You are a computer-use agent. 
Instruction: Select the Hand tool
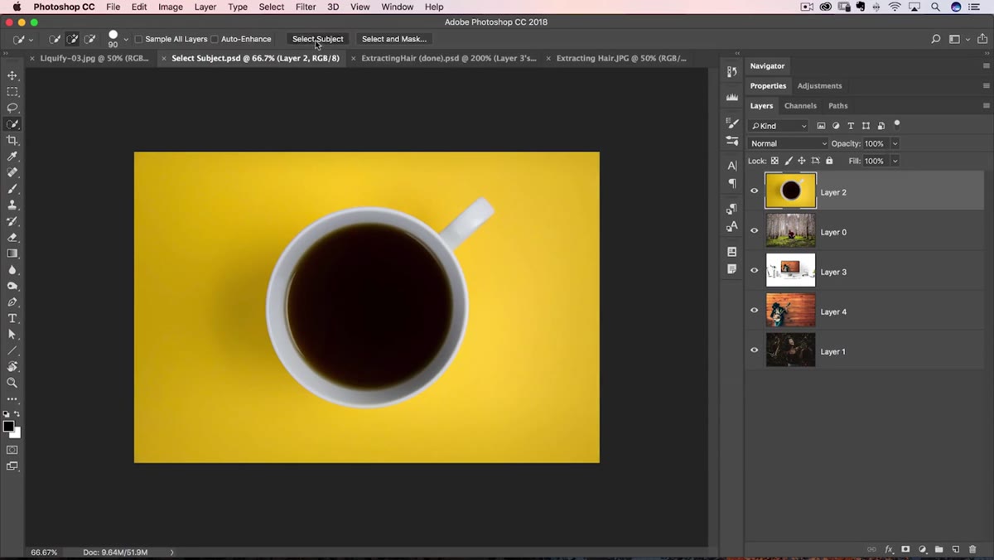(x=12, y=366)
